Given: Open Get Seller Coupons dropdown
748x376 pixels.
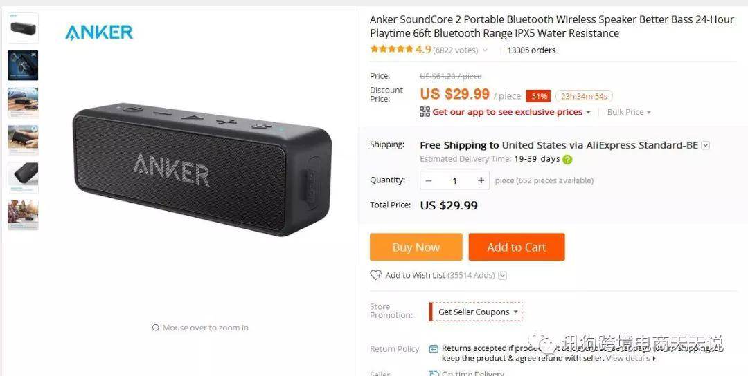Looking at the screenshot, I should pyautogui.click(x=476, y=312).
